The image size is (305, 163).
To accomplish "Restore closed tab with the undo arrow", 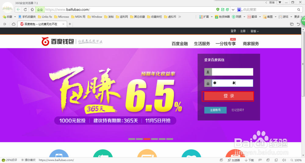I will click(x=298, y=24).
